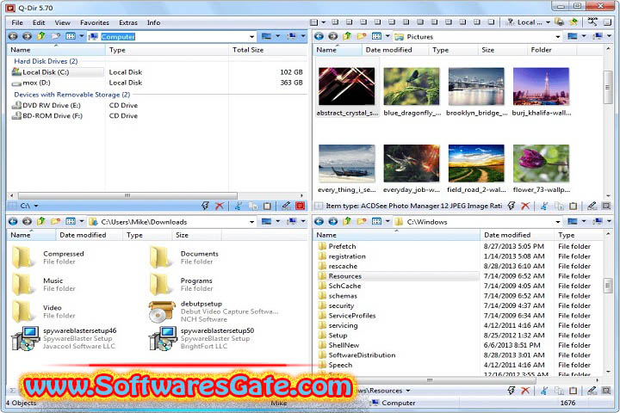This screenshot has width=620, height=413.
Task: Open C:\Windows address bar dropdown arrow
Action: 558,222
